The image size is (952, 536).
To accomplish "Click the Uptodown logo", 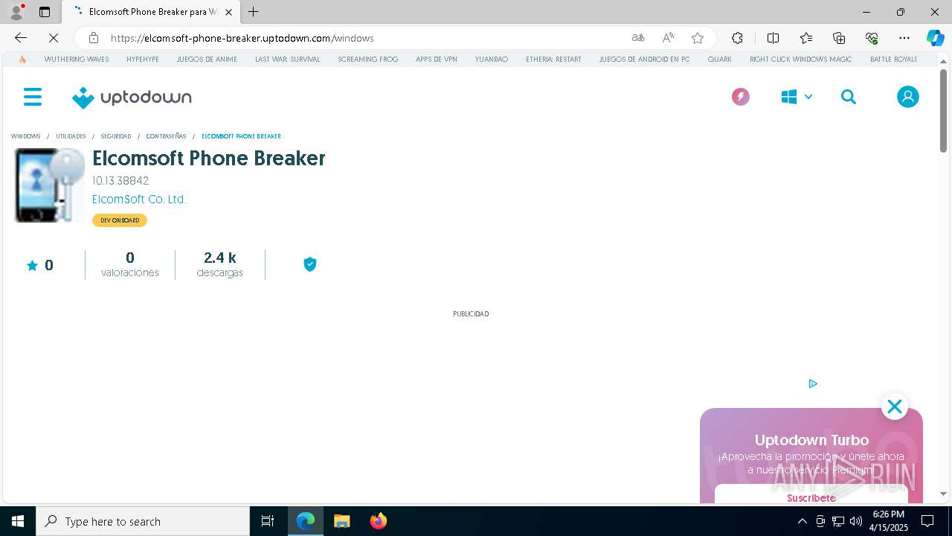I will pyautogui.click(x=132, y=98).
